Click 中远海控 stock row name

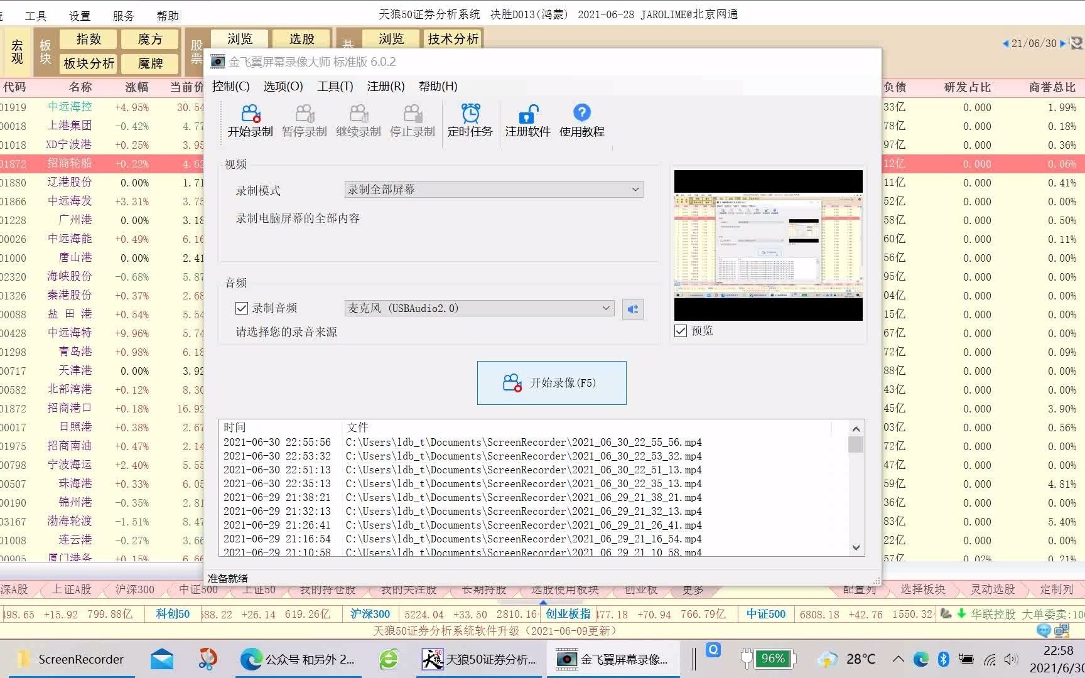(70, 107)
